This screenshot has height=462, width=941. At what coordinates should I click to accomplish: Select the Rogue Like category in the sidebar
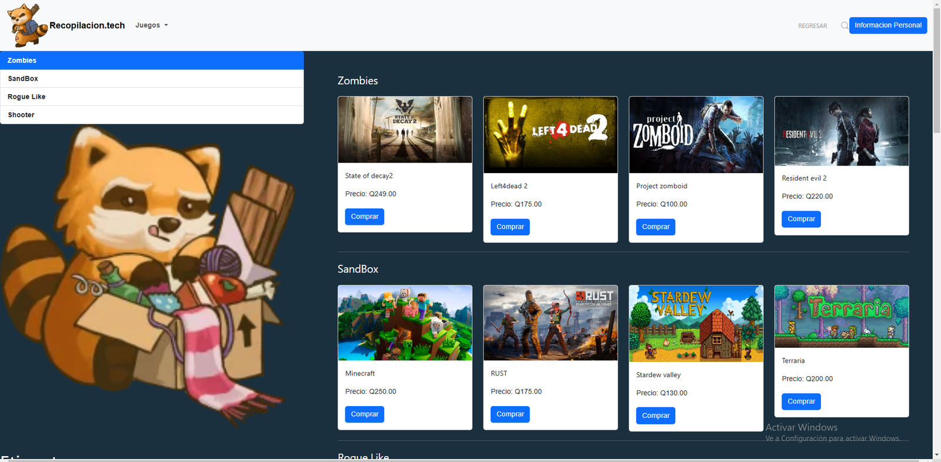[x=152, y=97]
